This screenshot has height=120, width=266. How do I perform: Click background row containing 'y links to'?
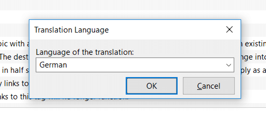pyautogui.click(x=14, y=83)
